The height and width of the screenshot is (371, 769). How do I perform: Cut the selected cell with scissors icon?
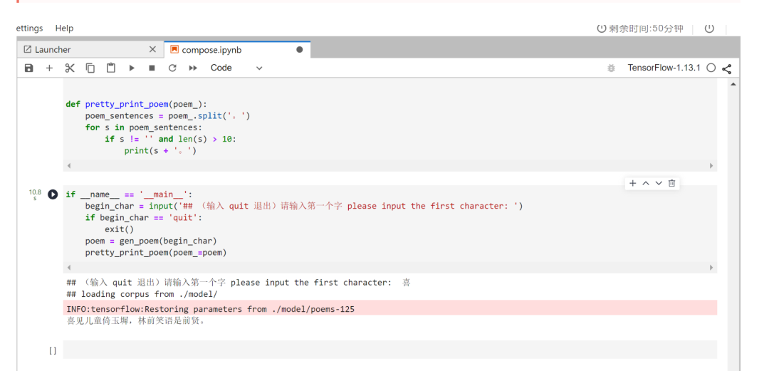70,68
